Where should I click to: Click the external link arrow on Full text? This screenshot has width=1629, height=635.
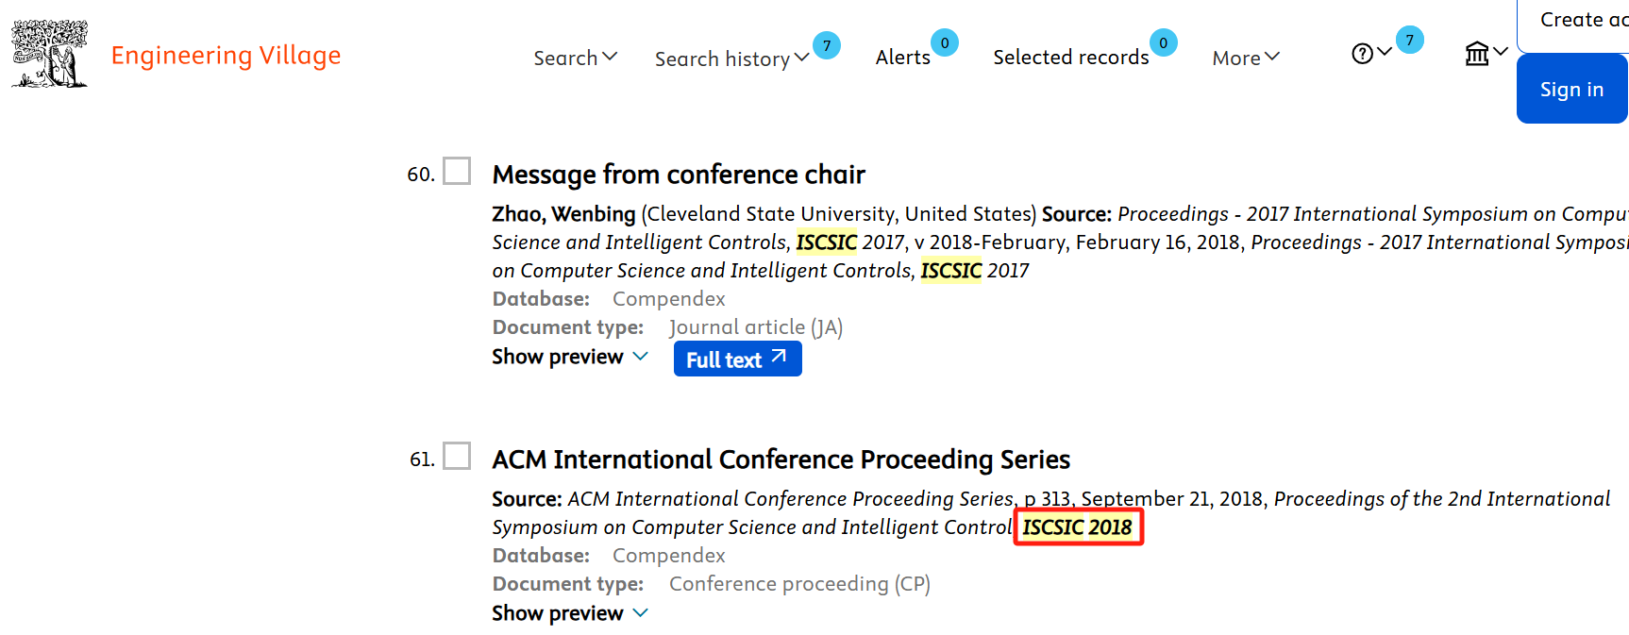(779, 357)
